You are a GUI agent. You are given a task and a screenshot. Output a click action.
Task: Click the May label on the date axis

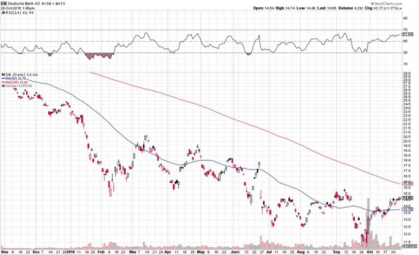(200, 252)
